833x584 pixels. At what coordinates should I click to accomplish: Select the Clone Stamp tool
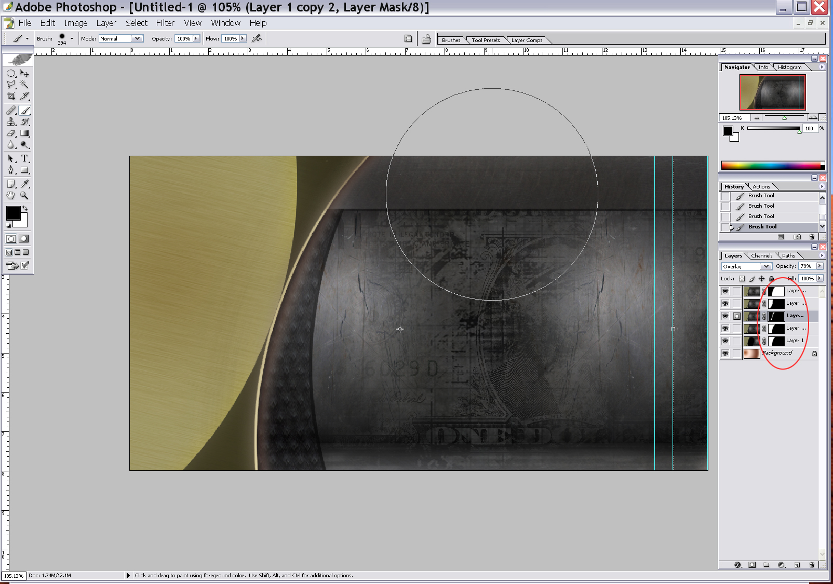[x=11, y=122]
